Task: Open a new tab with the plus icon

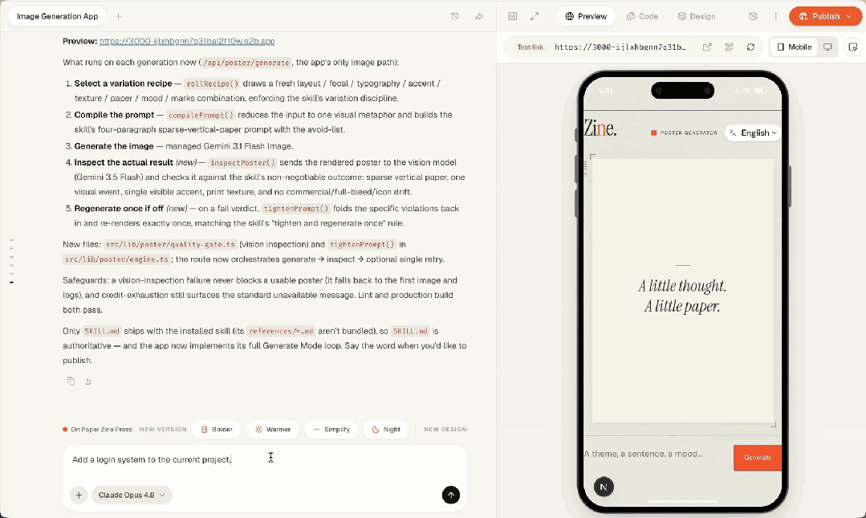Action: [x=118, y=17]
